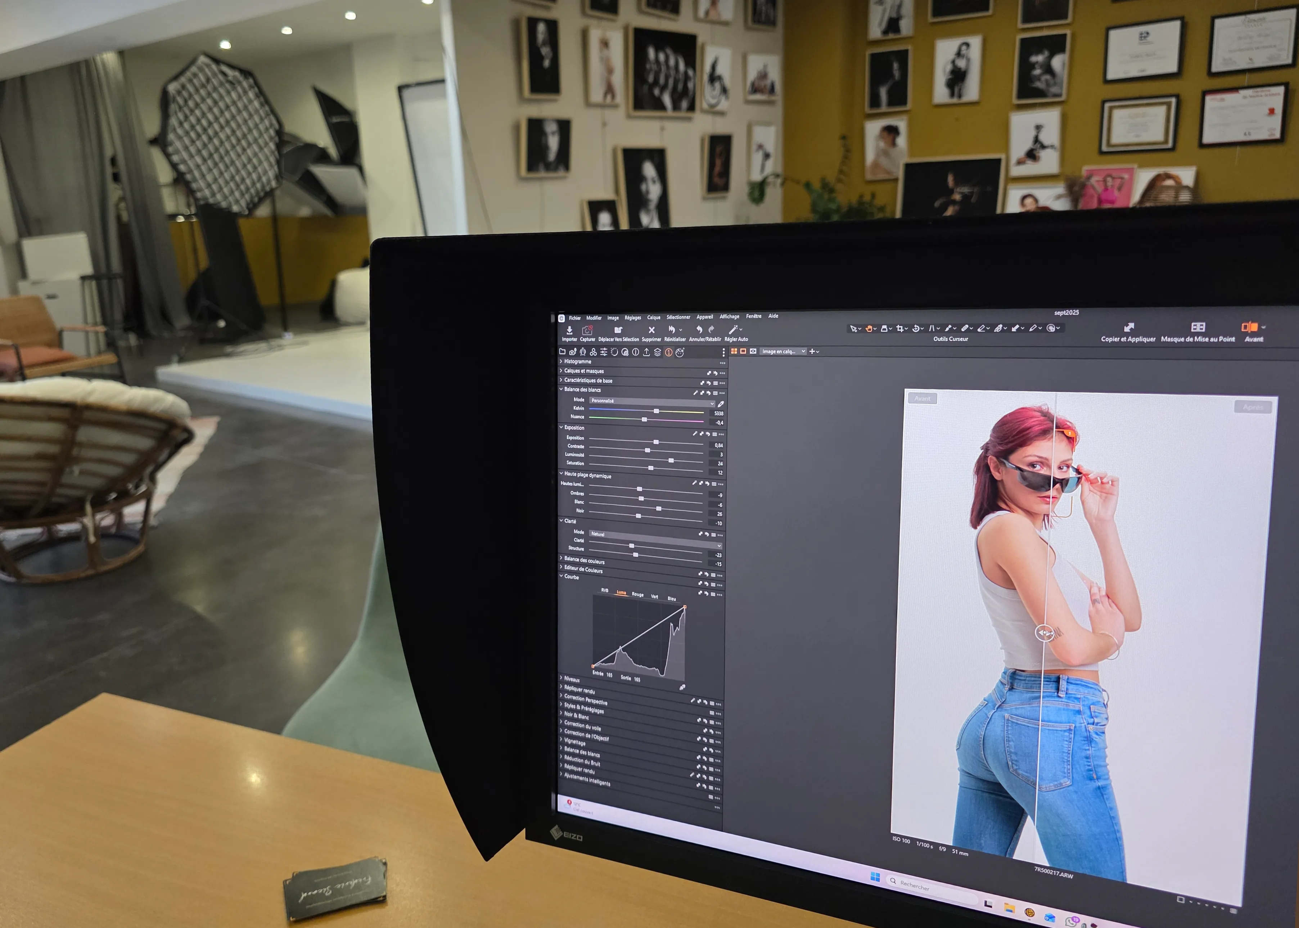Click the Régler Auto magic wand
The height and width of the screenshot is (928, 1299).
[x=733, y=330]
